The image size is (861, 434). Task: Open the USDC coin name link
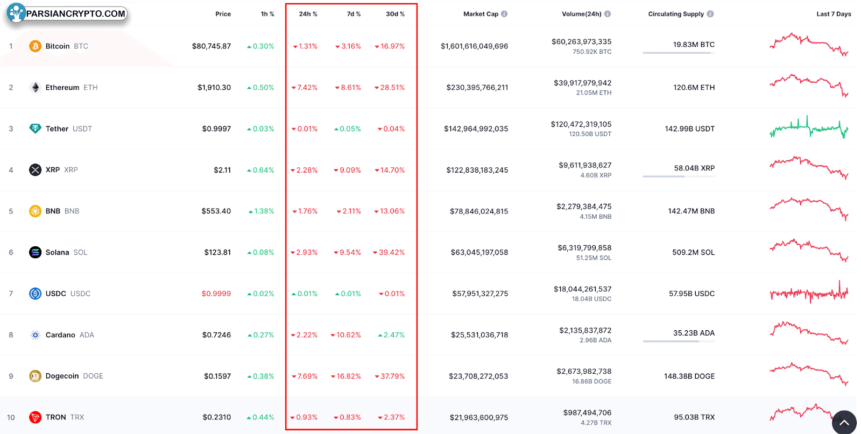tap(56, 294)
